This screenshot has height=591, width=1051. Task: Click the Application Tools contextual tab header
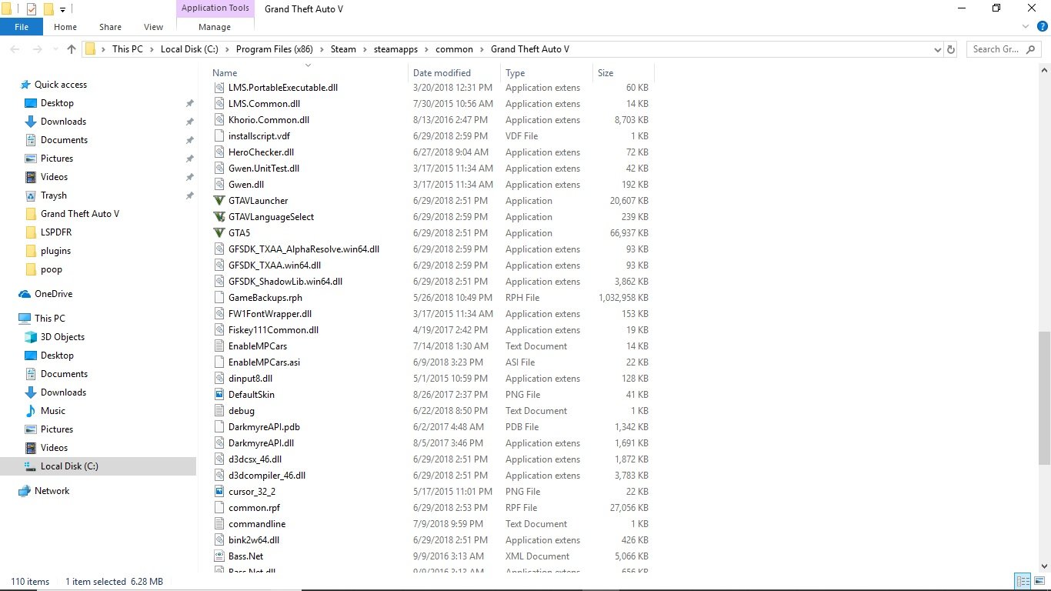pyautogui.click(x=215, y=8)
